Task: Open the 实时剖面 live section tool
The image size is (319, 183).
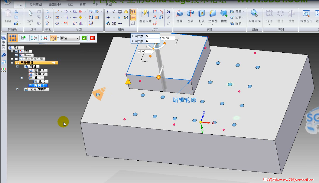Action: [254, 16]
